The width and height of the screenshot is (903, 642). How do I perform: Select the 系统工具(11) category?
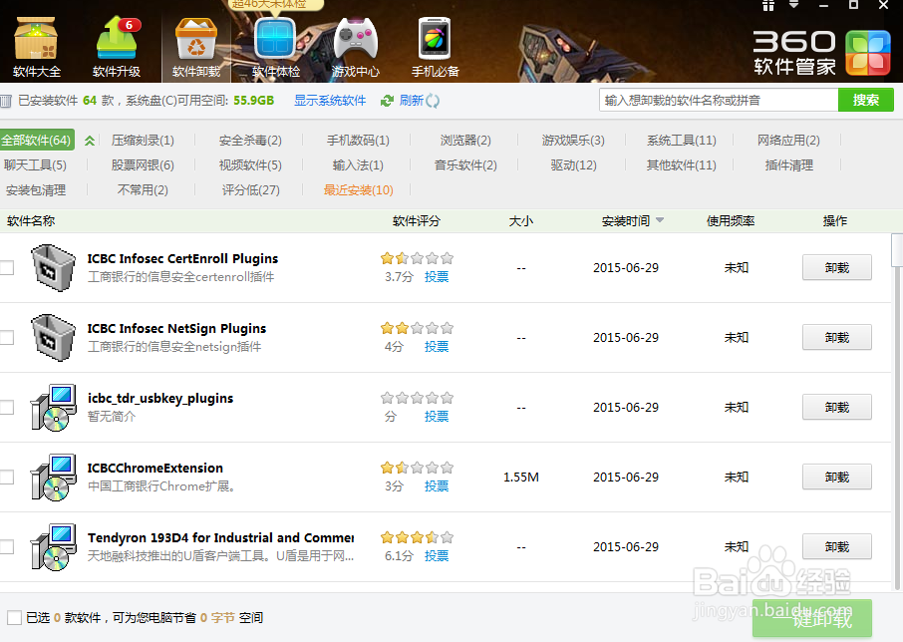(x=682, y=141)
